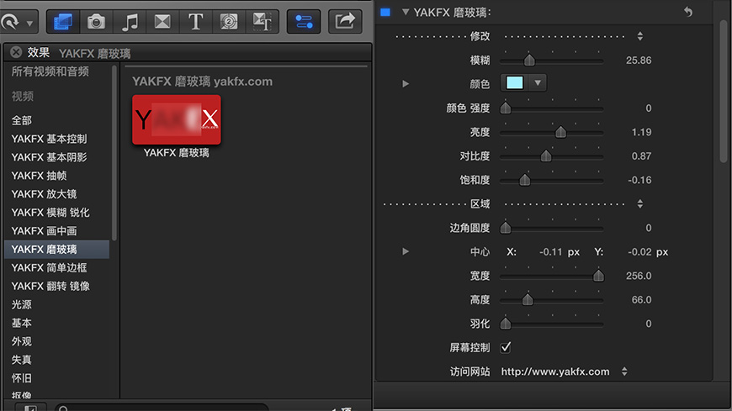Click the 饱和度 slider handle
Screen dimensions: 732x411
click(x=525, y=180)
